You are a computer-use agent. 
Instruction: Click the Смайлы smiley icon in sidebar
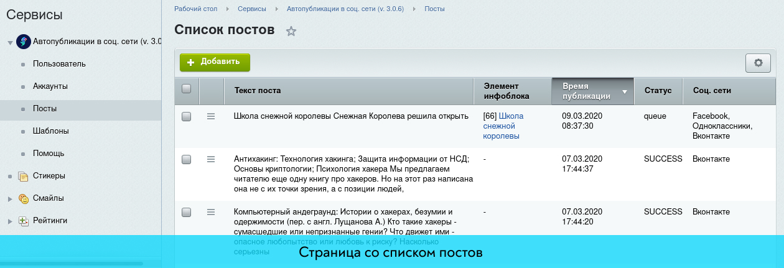click(24, 198)
